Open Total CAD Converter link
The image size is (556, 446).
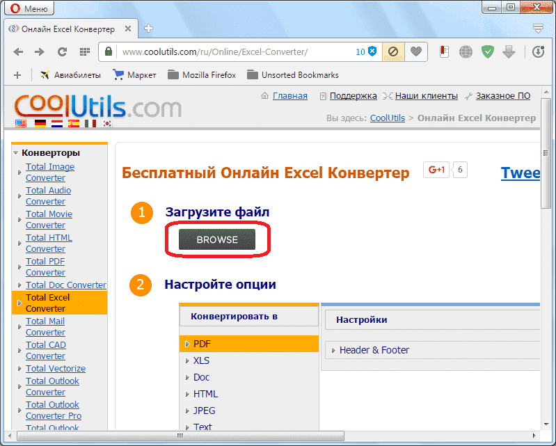[46, 350]
